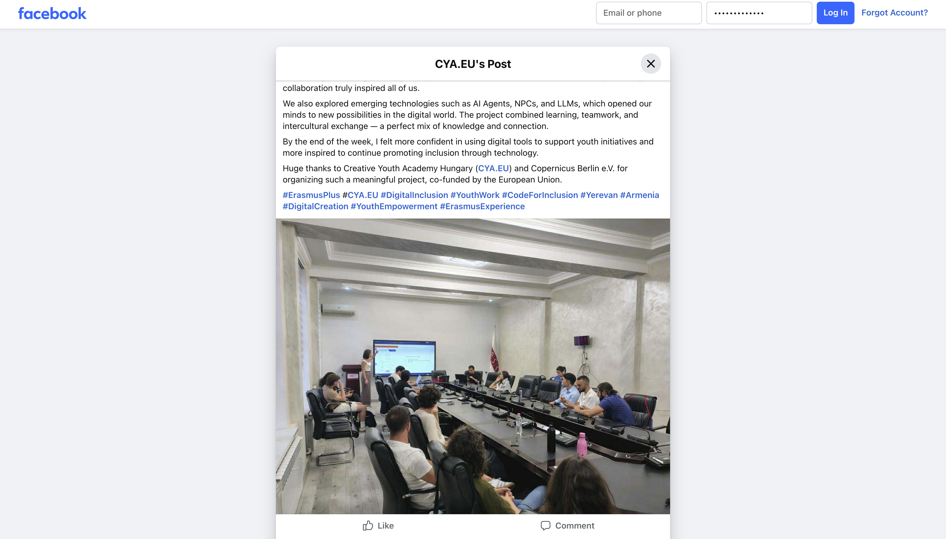Follow the #YouthEmpowerment hashtag
946x539 pixels.
coord(394,207)
